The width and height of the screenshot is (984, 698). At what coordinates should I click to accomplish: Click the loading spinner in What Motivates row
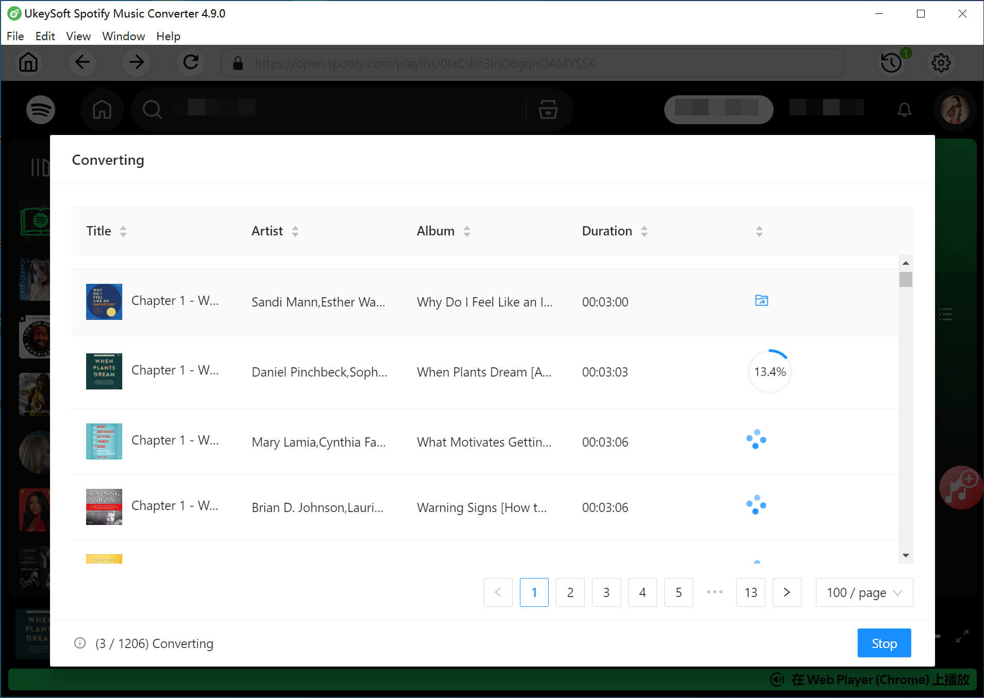(756, 439)
